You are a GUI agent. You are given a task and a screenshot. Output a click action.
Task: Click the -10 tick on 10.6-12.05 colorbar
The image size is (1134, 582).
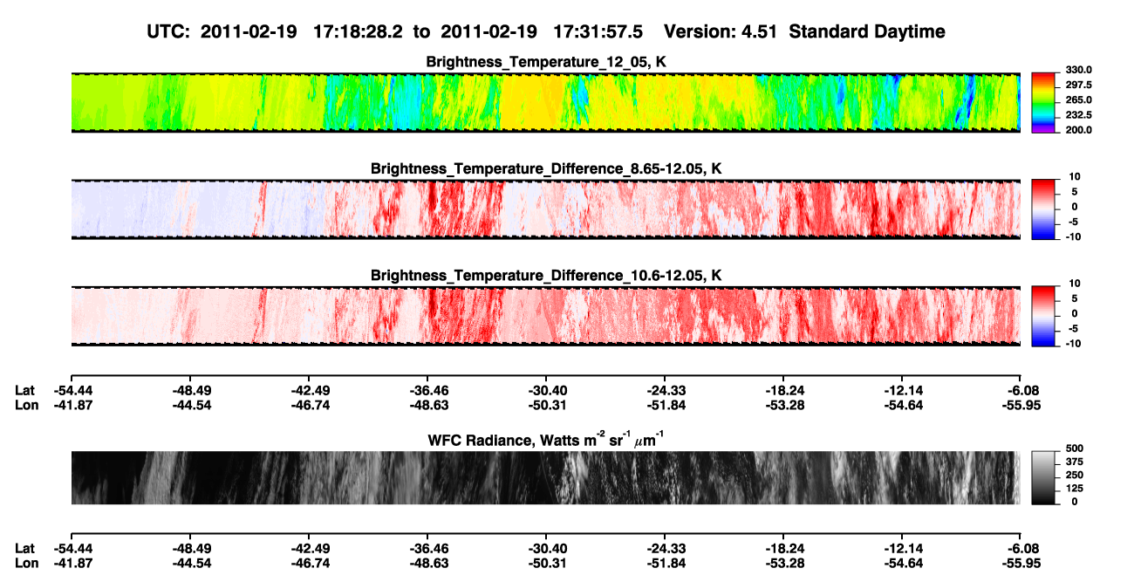click(x=1072, y=344)
